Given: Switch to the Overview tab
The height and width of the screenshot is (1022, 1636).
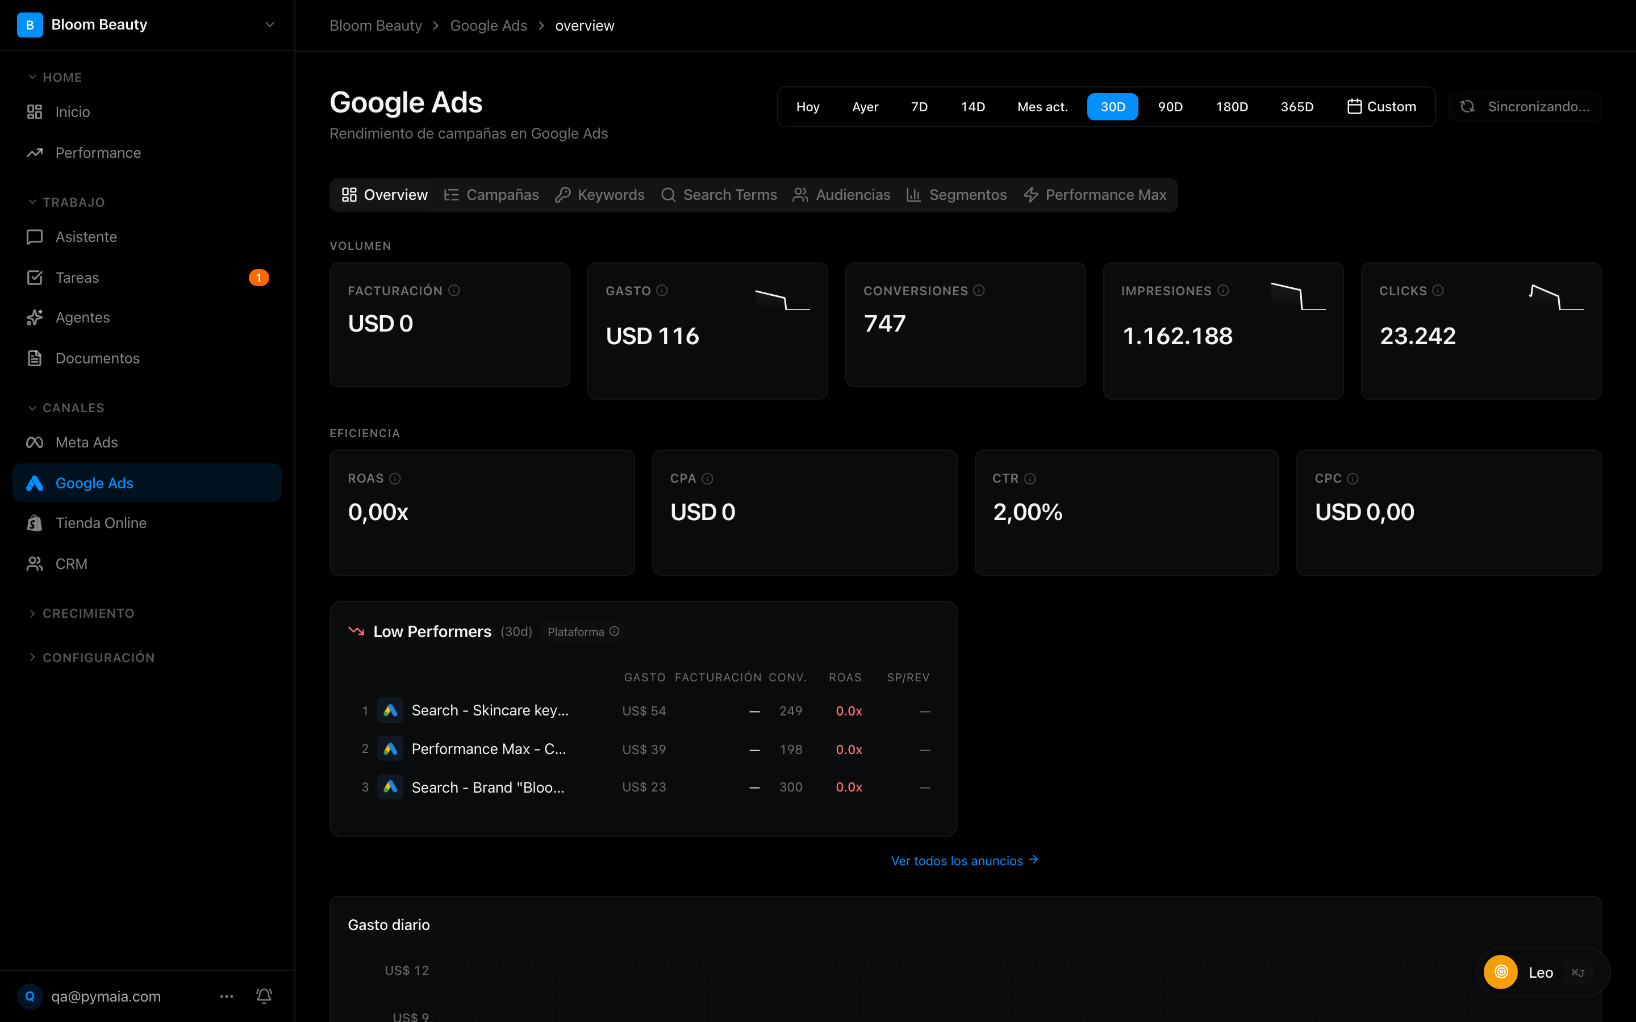Looking at the screenshot, I should tap(385, 195).
